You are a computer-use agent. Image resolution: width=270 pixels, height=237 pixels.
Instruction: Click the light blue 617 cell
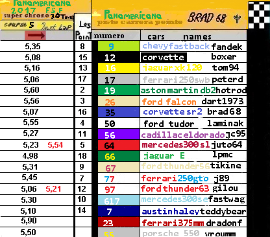point(119,201)
